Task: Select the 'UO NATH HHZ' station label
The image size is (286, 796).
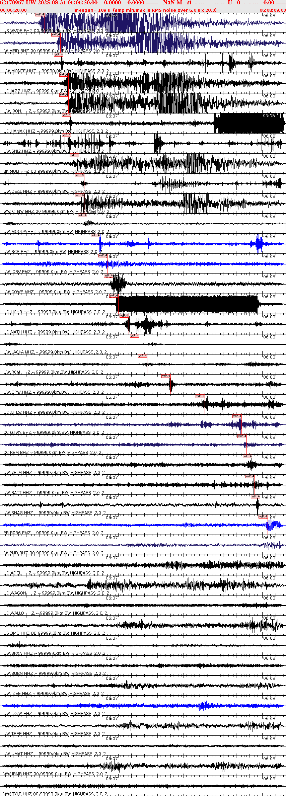Action: point(18,332)
